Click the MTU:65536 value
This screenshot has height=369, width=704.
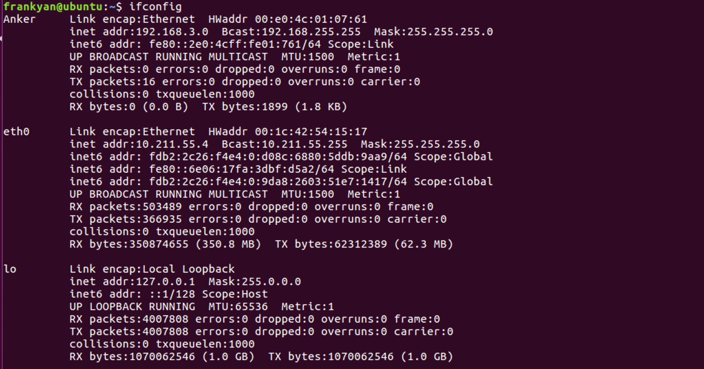[x=238, y=307]
